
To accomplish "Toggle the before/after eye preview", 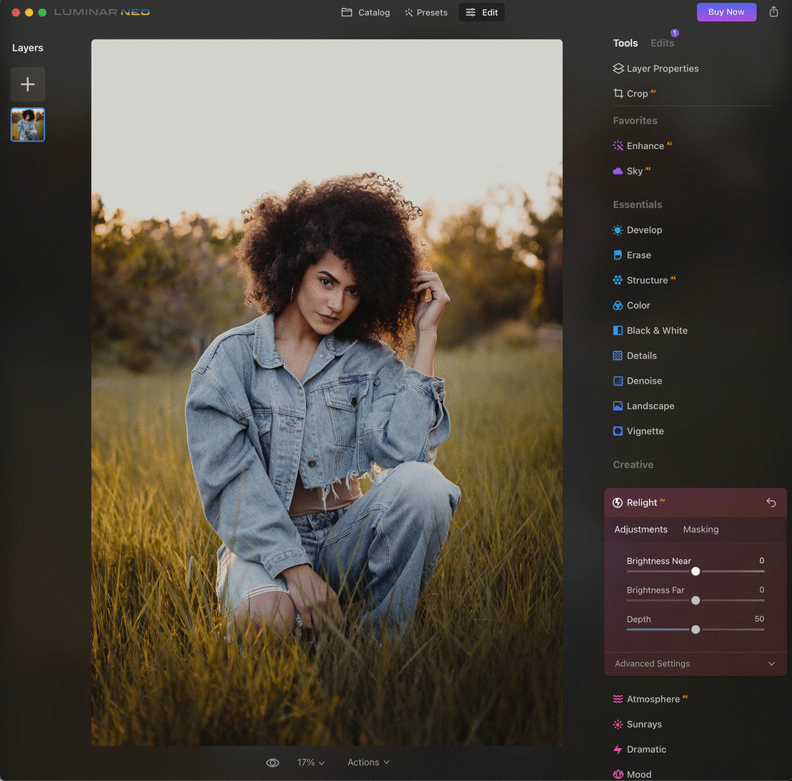I will point(273,763).
